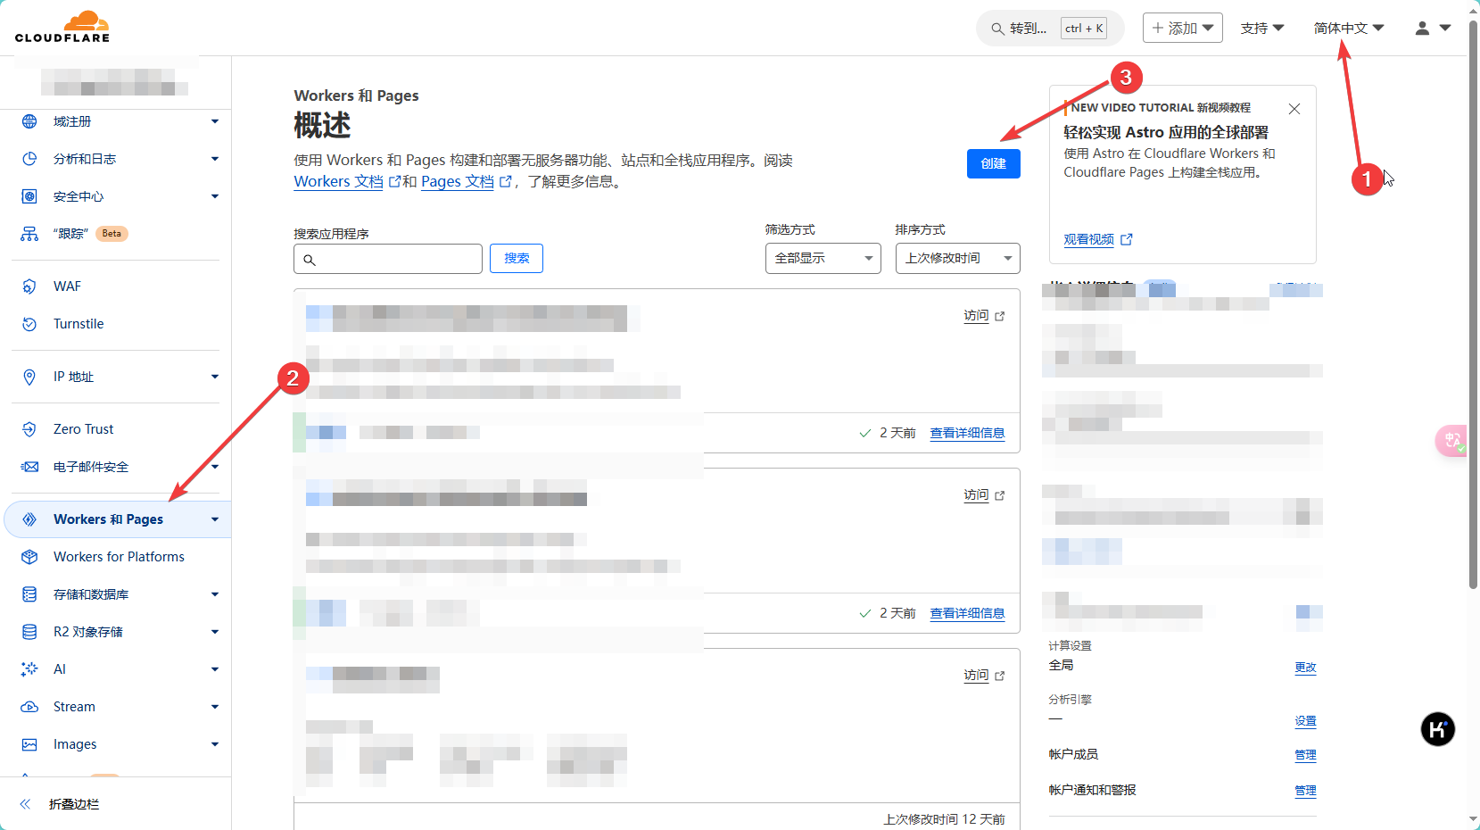Viewport: 1480px width, 830px height.
Task: Click the Workers for Platforms cube icon
Action: 29,557
